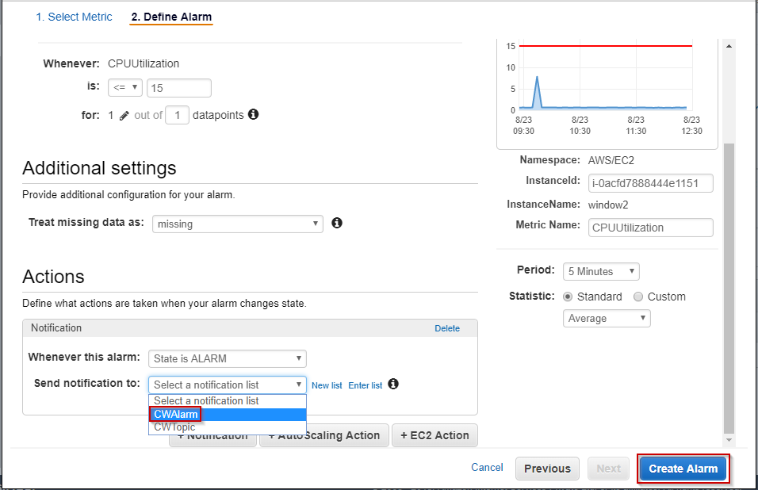Click the threshold value input field
Viewport: 758px width, 490px height.
[178, 88]
